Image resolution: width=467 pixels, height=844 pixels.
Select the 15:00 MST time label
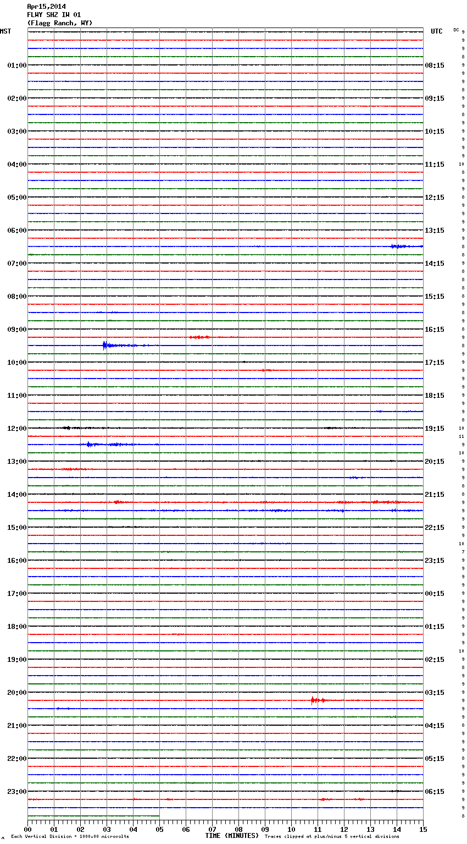[x=17, y=528]
